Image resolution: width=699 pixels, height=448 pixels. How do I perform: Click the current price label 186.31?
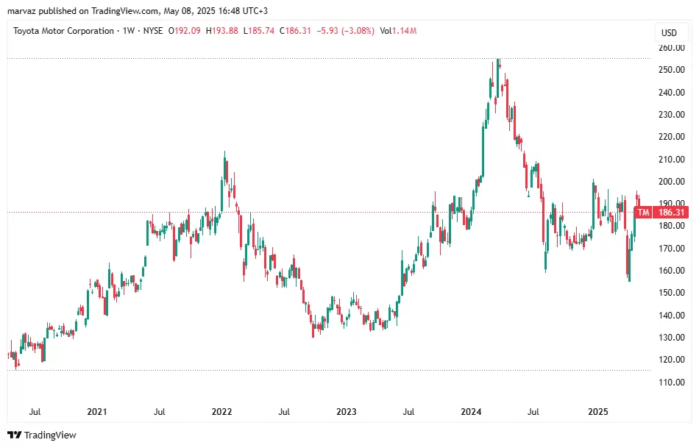click(x=671, y=212)
